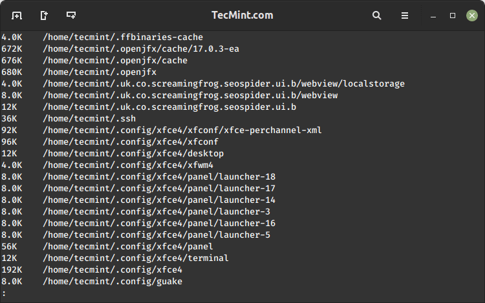Click the new session icon in header
485x303 pixels.
(x=17, y=15)
